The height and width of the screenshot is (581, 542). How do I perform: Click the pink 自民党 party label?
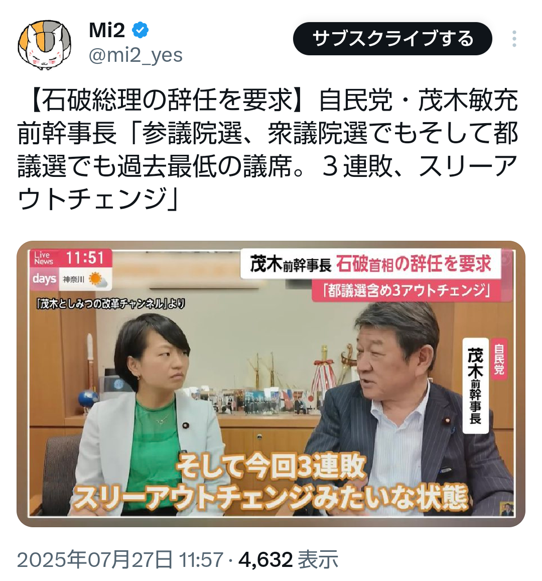pos(499,359)
